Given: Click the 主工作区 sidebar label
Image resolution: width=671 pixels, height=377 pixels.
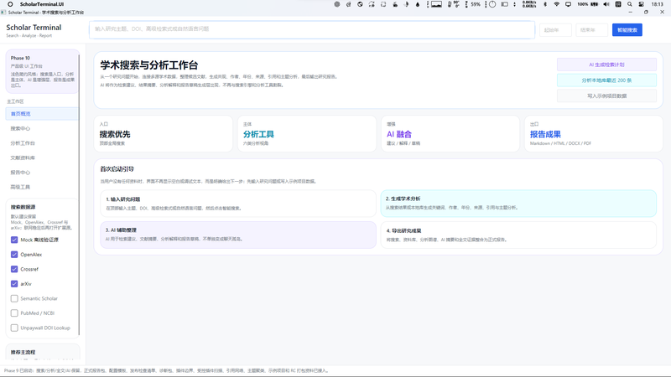Looking at the screenshot, I should tap(15, 101).
